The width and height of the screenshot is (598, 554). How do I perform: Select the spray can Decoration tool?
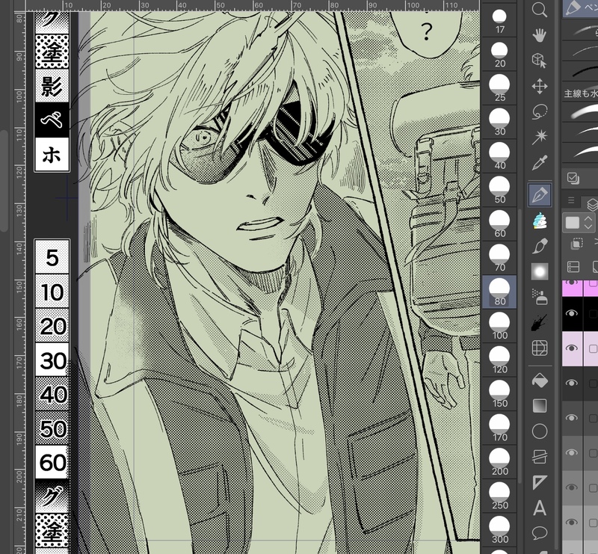point(540,297)
